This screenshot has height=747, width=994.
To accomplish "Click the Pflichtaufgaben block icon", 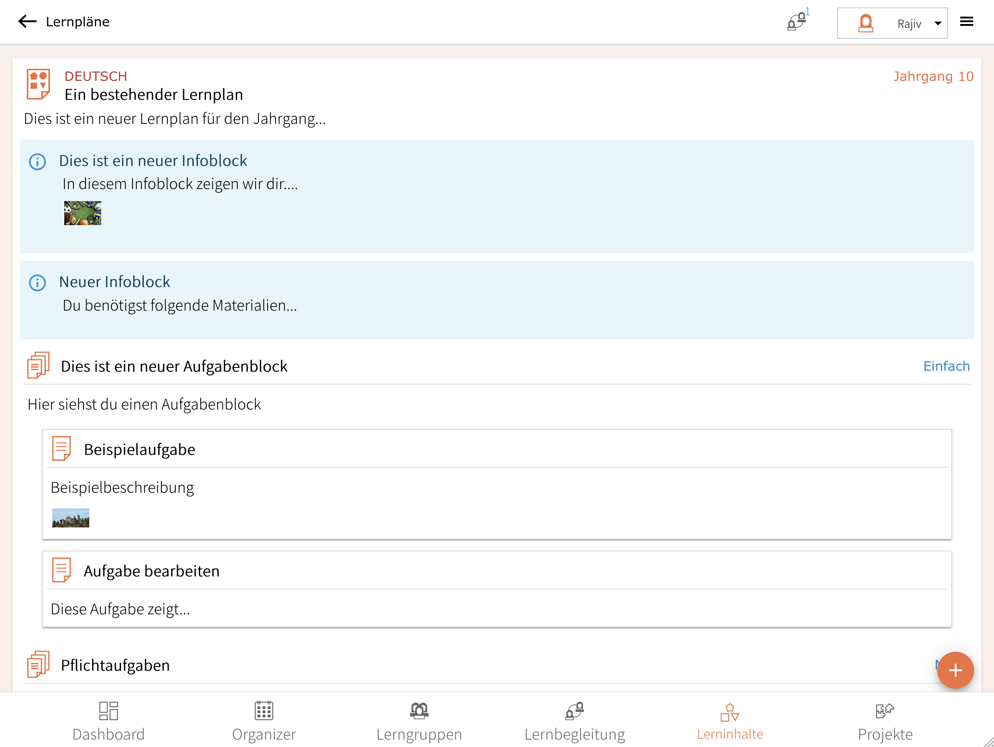I will coord(38,664).
